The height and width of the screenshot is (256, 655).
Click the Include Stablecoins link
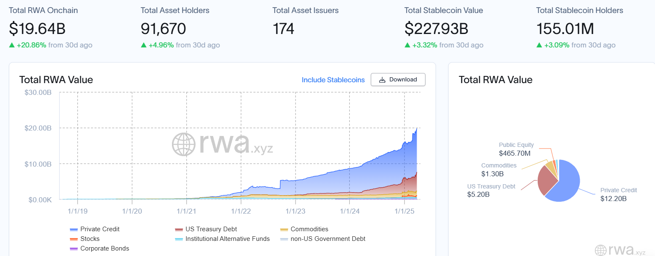tap(333, 80)
